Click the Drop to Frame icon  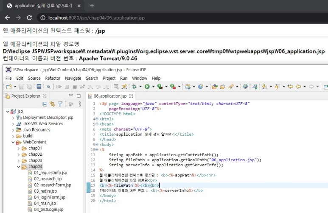[x=117, y=87]
